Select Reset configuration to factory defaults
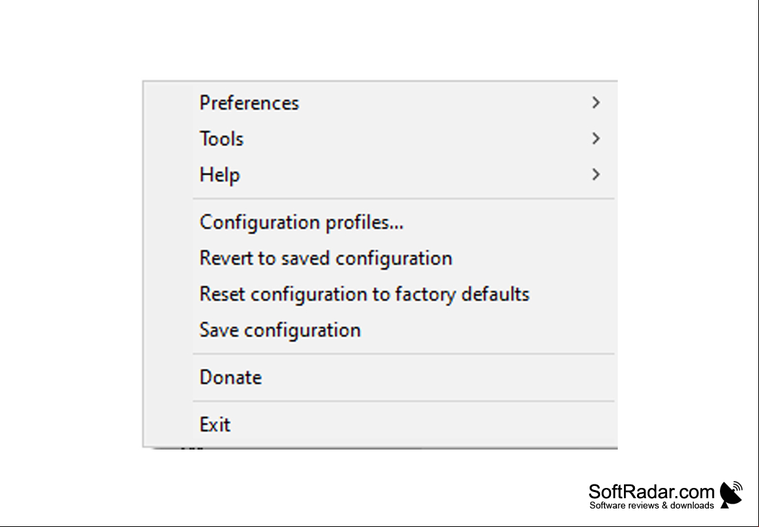The height and width of the screenshot is (527, 759). coord(380,294)
